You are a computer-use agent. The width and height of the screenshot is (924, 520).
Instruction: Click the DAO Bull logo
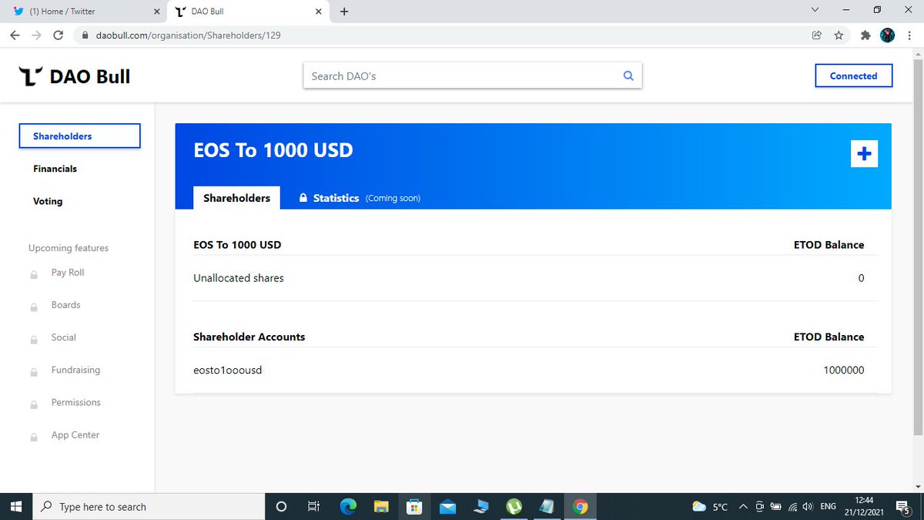pyautogui.click(x=75, y=76)
